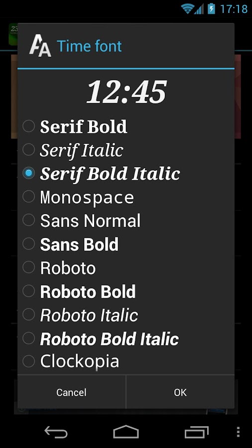Tap the Wi-Fi status bar icon
Viewport: 252px width, 448px height.
(187, 9)
